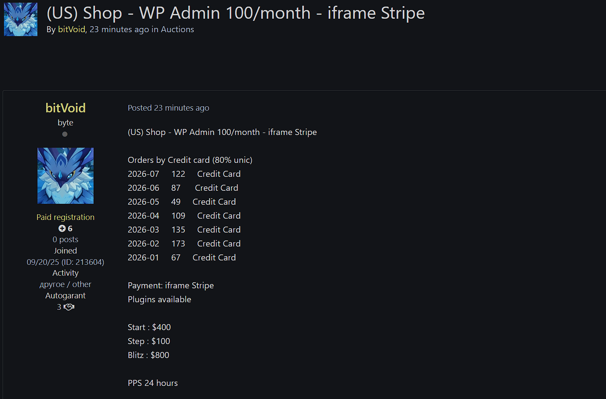Click the Plugins available line
606x399 pixels.
click(159, 300)
